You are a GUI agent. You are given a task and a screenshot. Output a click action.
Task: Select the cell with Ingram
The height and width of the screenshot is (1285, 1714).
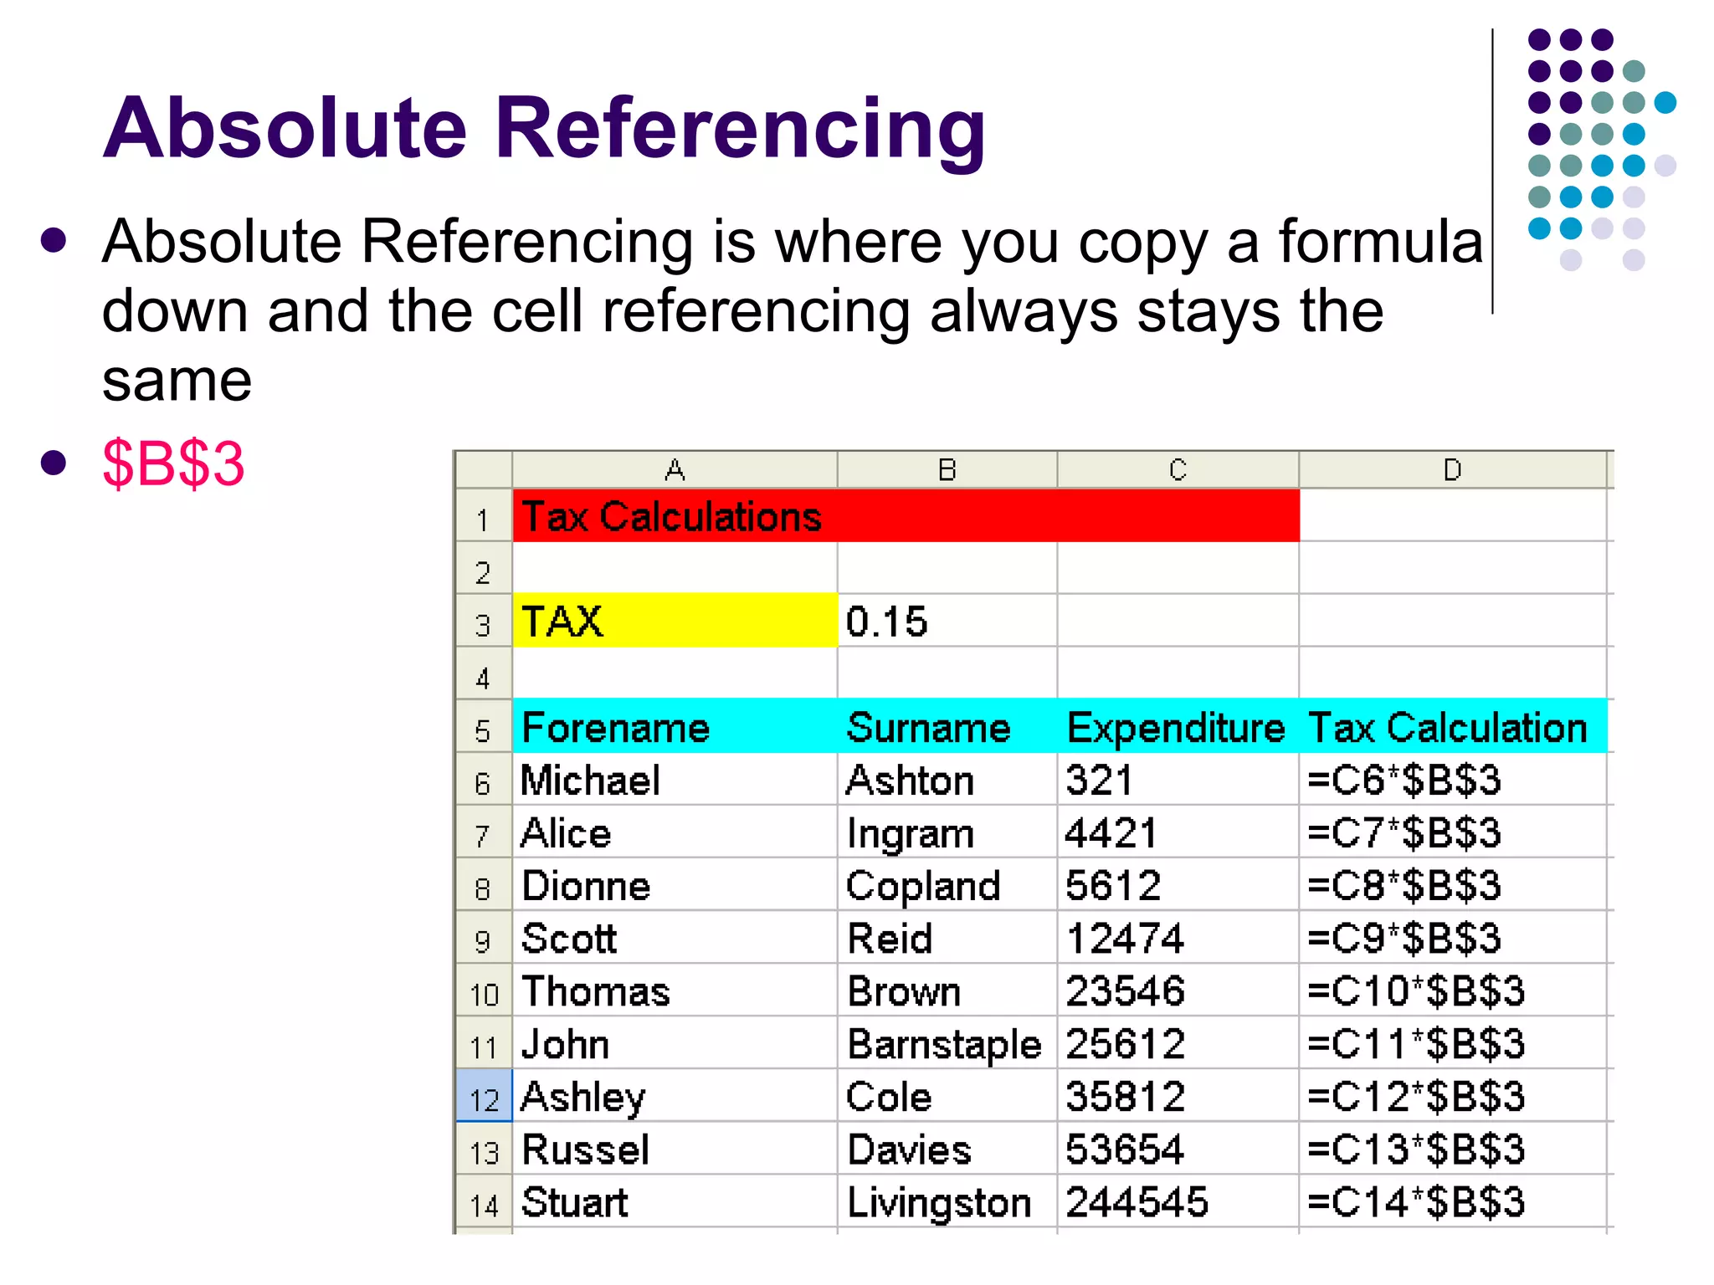click(x=947, y=832)
